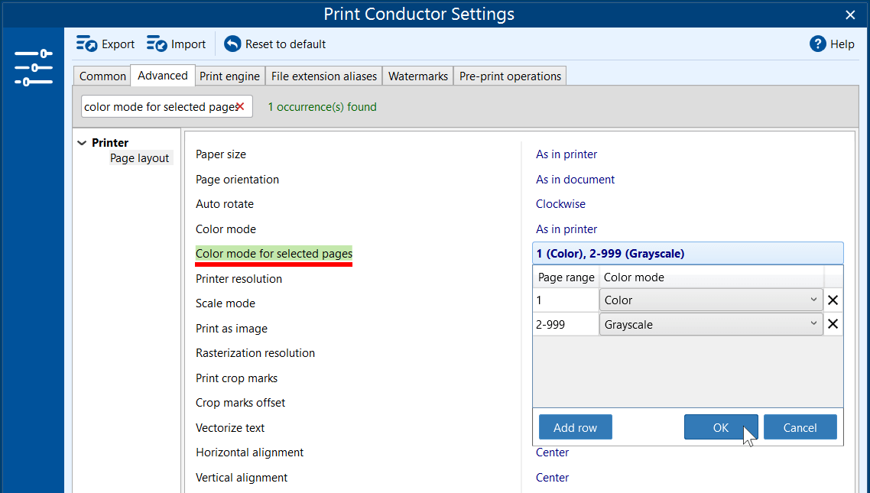Click the Export icon in the toolbar
870x493 pixels.
pyautogui.click(x=87, y=44)
